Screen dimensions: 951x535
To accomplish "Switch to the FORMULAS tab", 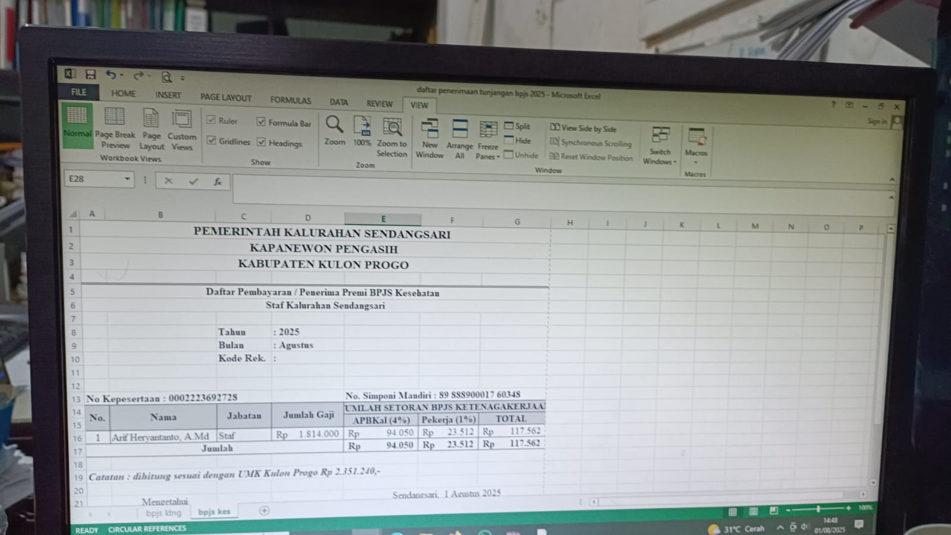I will (x=290, y=100).
